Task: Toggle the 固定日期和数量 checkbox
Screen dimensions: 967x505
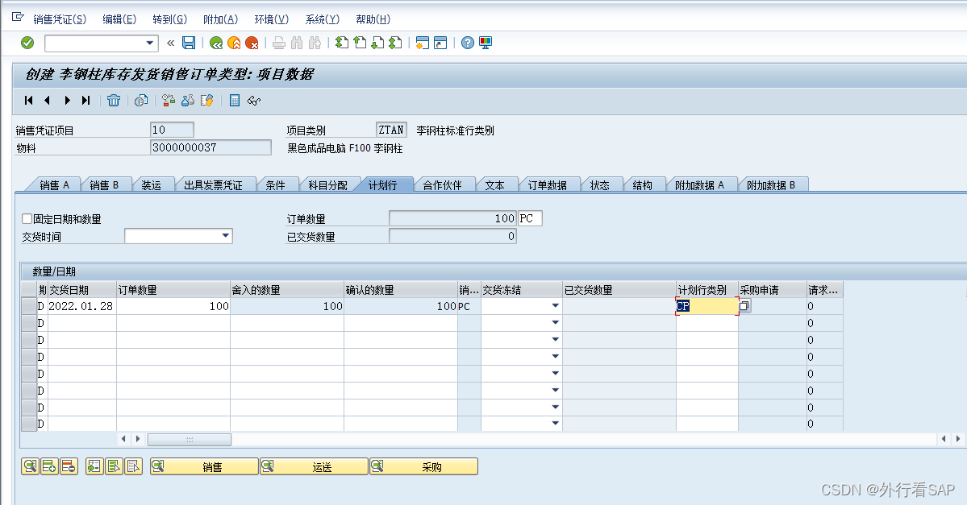Action: click(x=27, y=218)
